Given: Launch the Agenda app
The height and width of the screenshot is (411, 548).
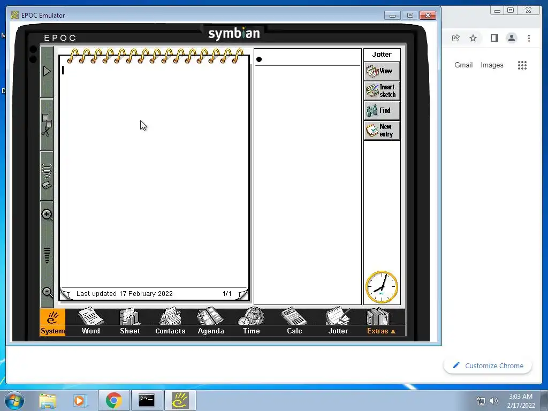Looking at the screenshot, I should click(x=211, y=322).
